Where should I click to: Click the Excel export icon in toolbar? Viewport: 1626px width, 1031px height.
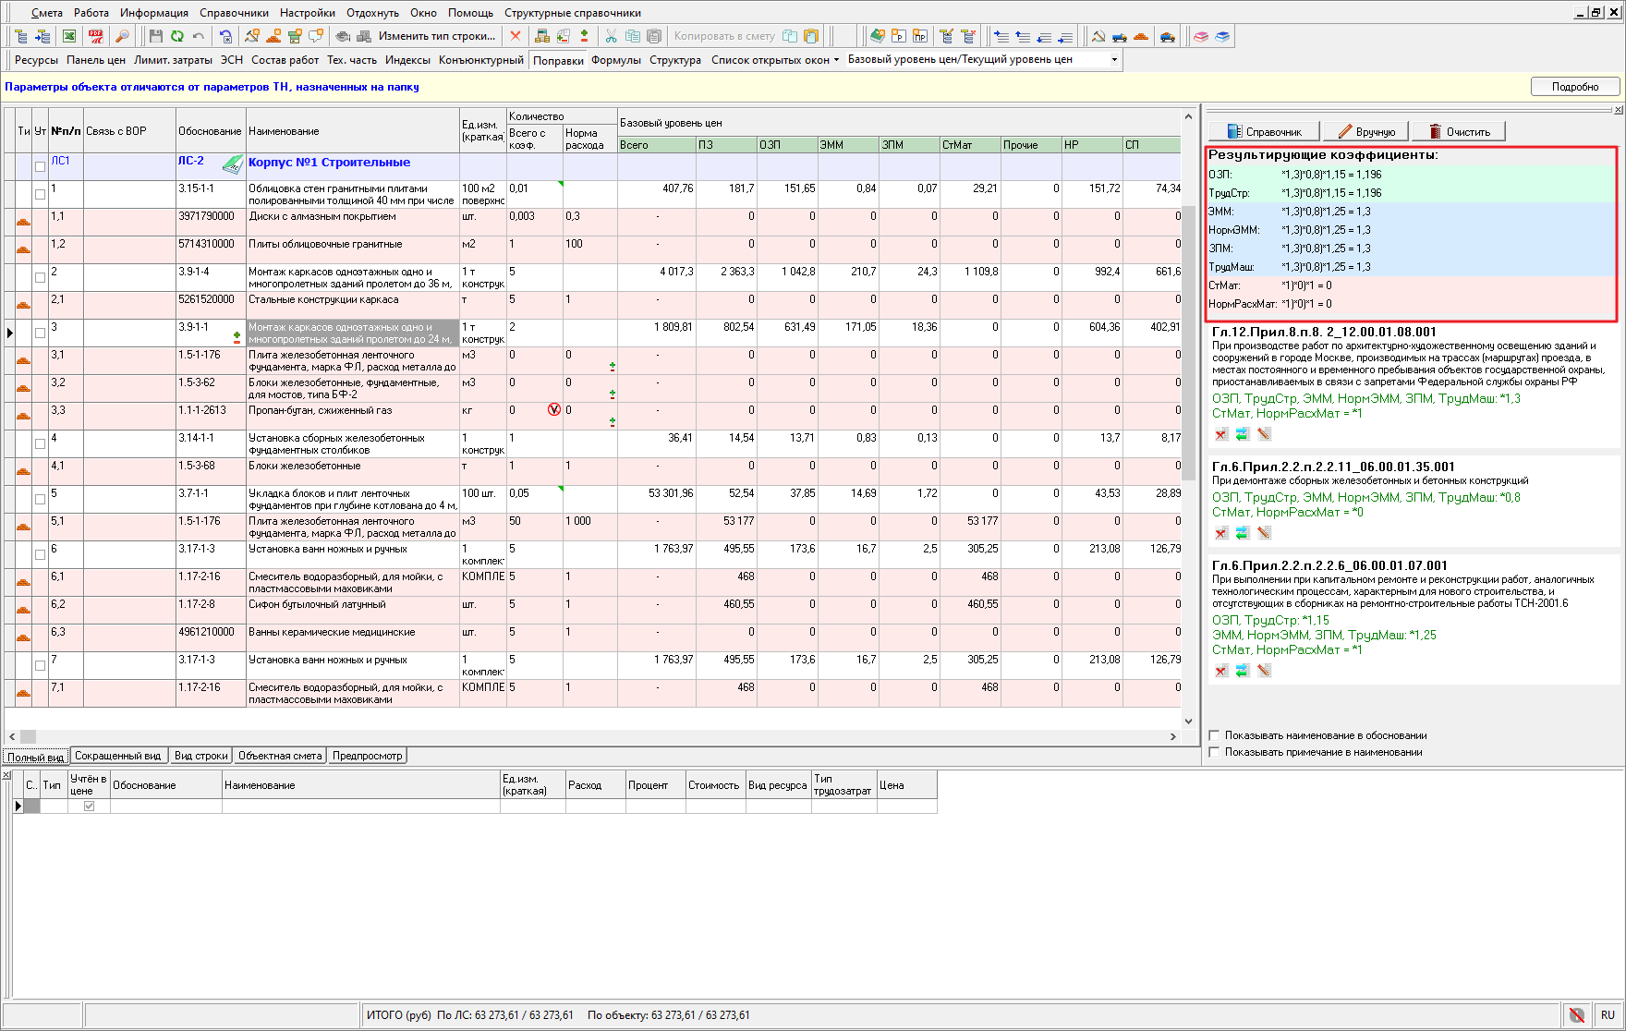(69, 36)
